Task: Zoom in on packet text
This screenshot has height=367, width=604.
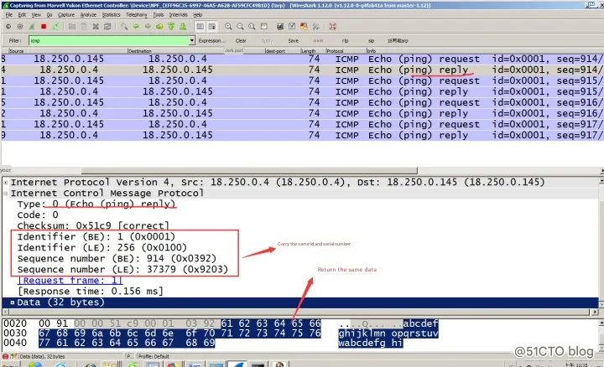Action: pyautogui.click(x=228, y=27)
